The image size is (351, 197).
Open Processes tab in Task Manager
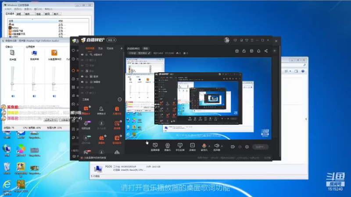pyautogui.click(x=19, y=14)
